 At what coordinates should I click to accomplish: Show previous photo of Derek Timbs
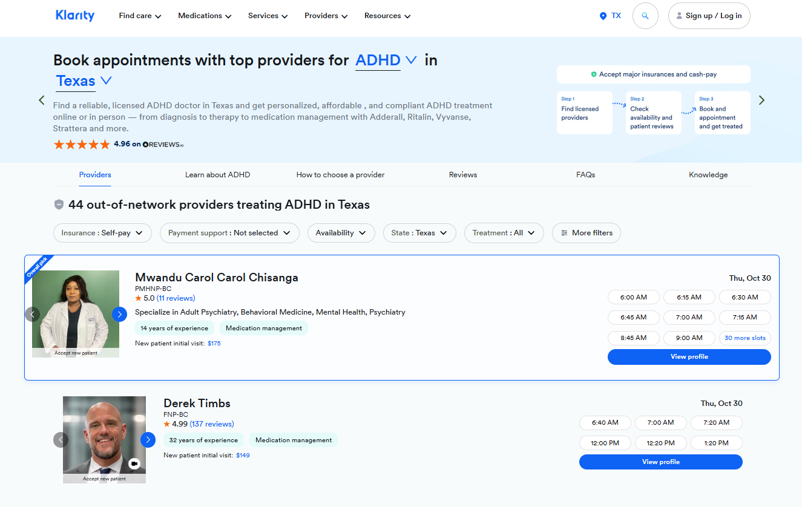tap(61, 440)
